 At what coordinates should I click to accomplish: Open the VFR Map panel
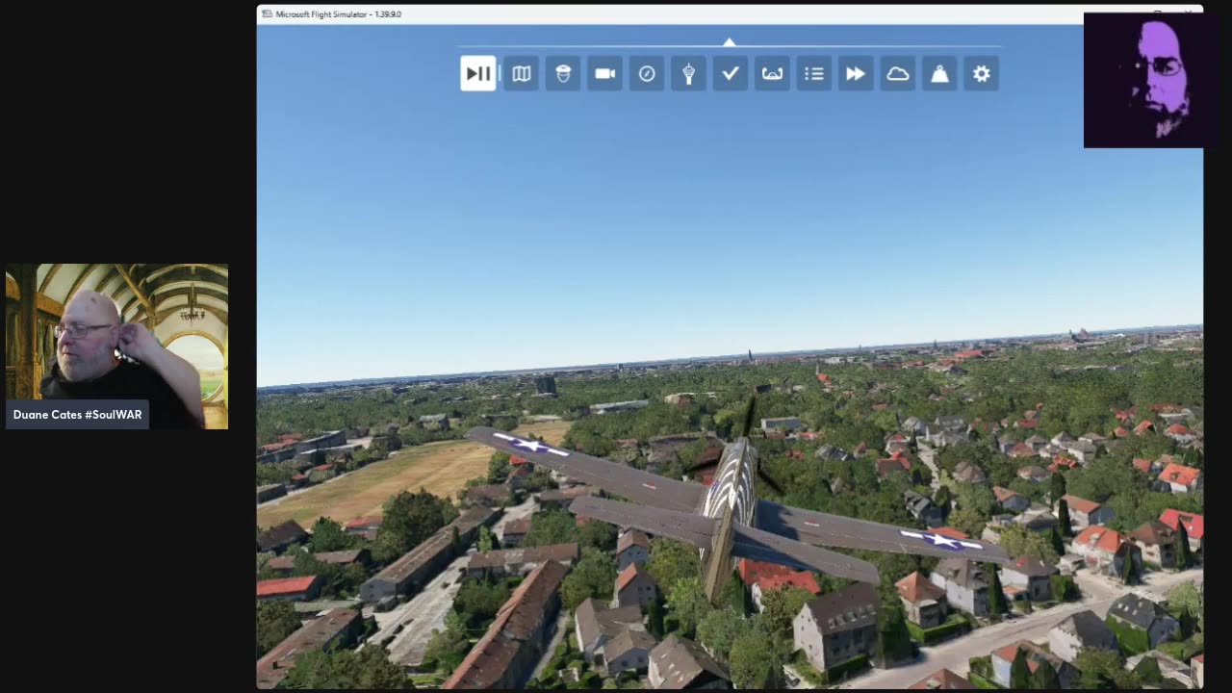click(521, 74)
